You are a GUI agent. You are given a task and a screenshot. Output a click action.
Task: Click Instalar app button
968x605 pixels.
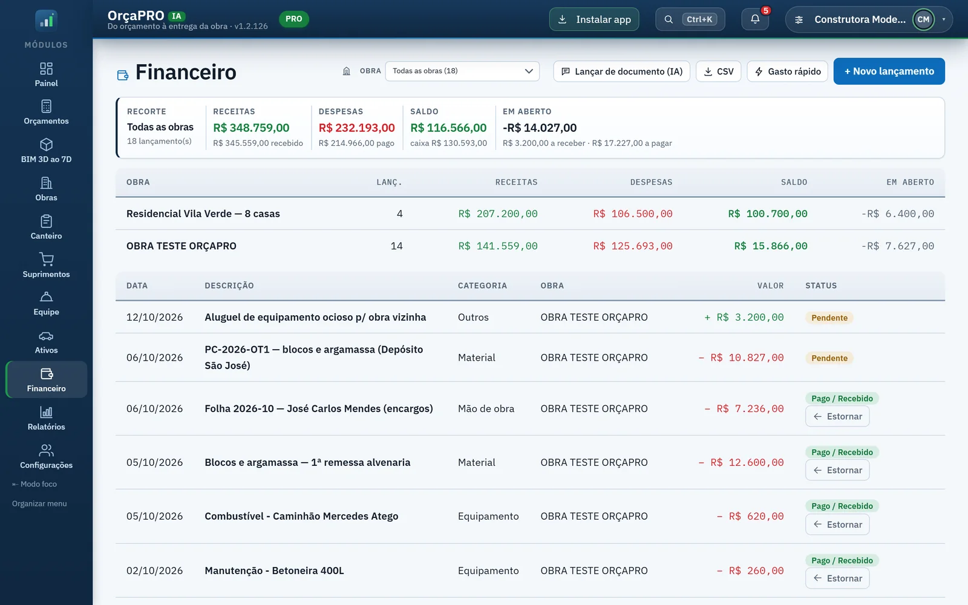[x=594, y=19]
